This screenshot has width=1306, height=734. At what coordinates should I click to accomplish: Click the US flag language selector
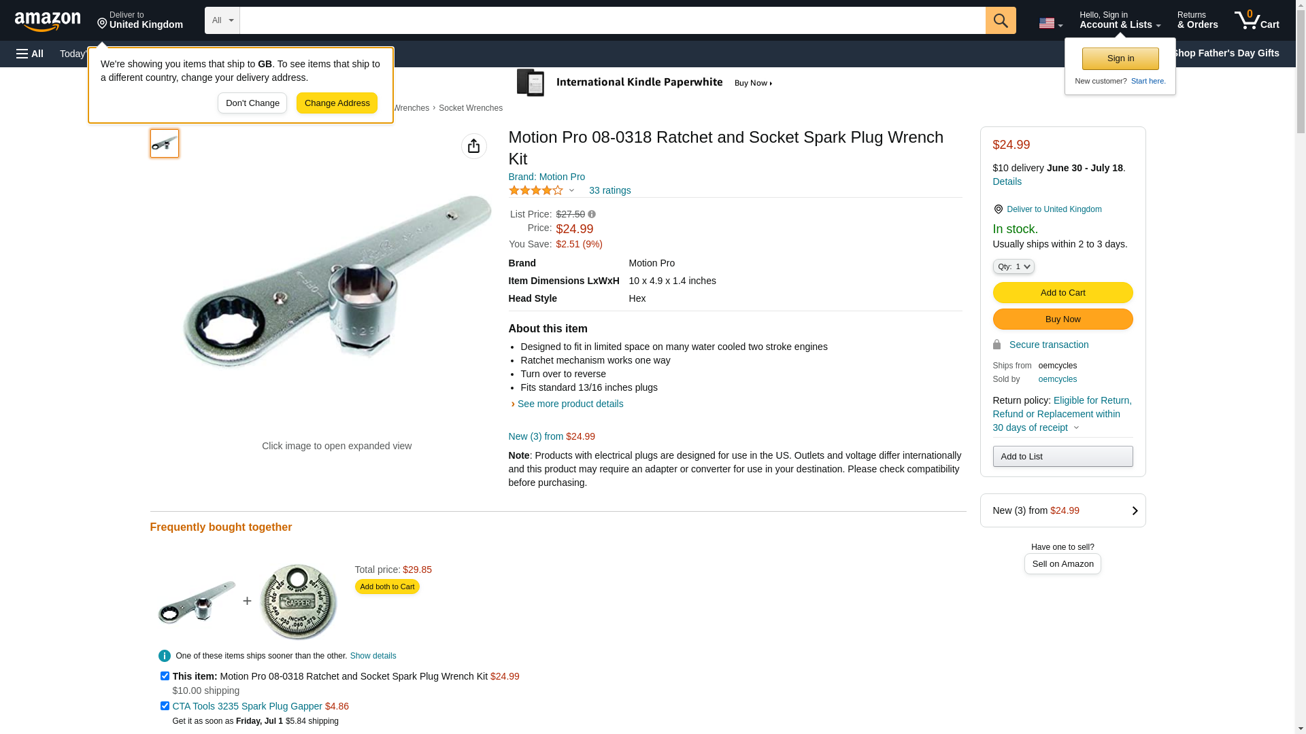(x=1050, y=23)
